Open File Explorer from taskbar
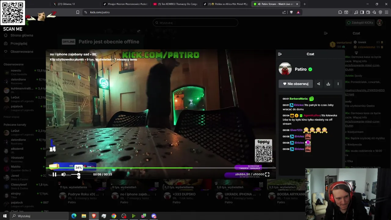 tap(84, 216)
